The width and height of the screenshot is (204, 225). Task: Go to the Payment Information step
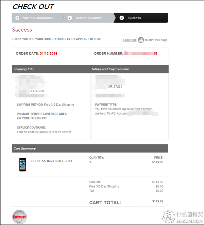[x=37, y=18]
